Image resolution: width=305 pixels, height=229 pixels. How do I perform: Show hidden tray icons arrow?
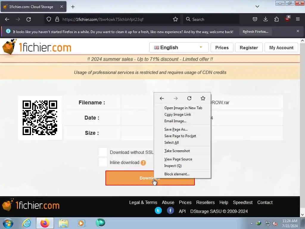(251, 223)
